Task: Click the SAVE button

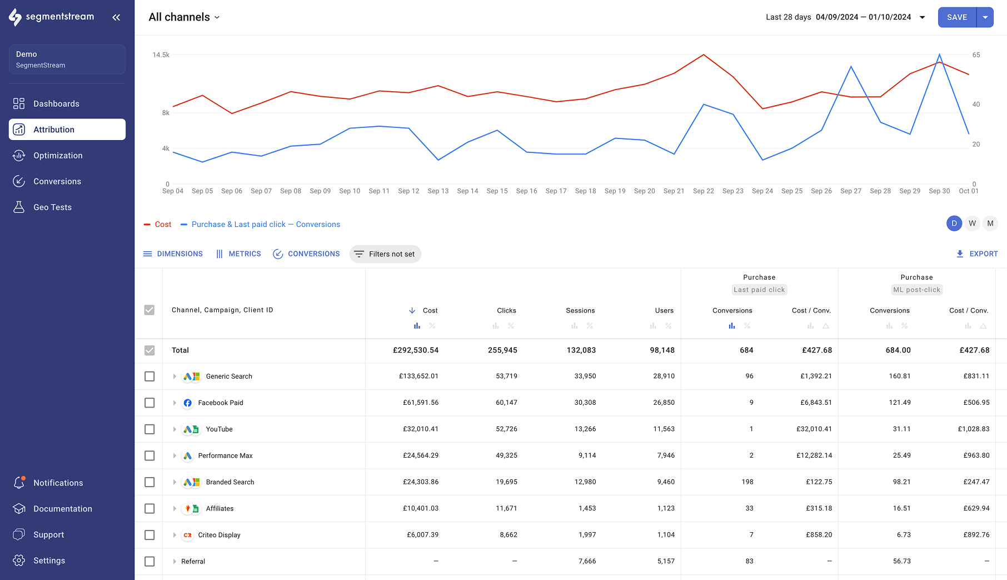Action: [957, 17]
